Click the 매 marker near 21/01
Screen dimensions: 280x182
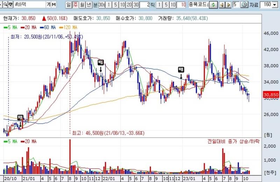tap(20, 118)
